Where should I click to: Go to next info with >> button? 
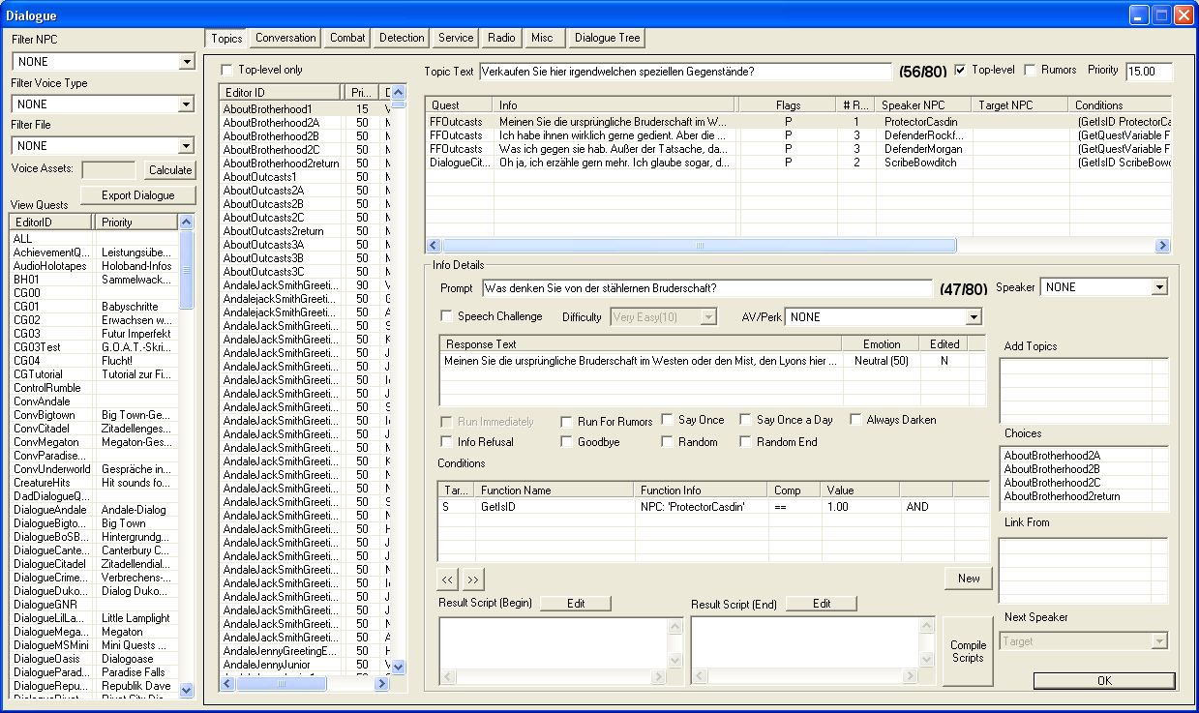472,579
